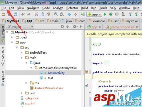Viewport: 142px width, 107px height.
Task: Select the main breadcrumb
Action: pyautogui.click(x=53, y=21)
